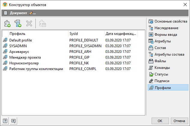Go to Формы ввода section
Image resolution: width=190 pixels, height=126 pixels.
click(x=163, y=35)
